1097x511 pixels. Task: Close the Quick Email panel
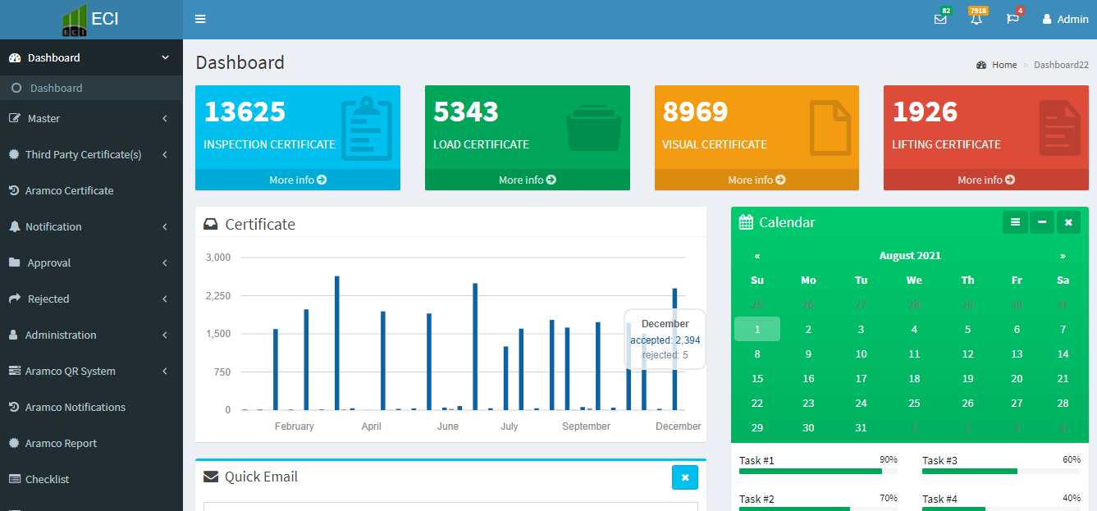[684, 477]
